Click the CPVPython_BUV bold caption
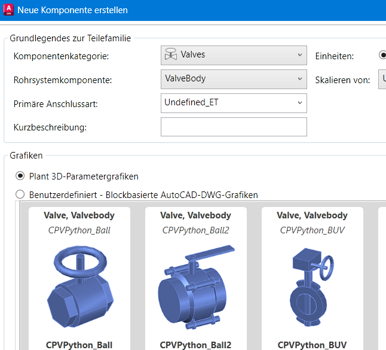 coord(312,345)
